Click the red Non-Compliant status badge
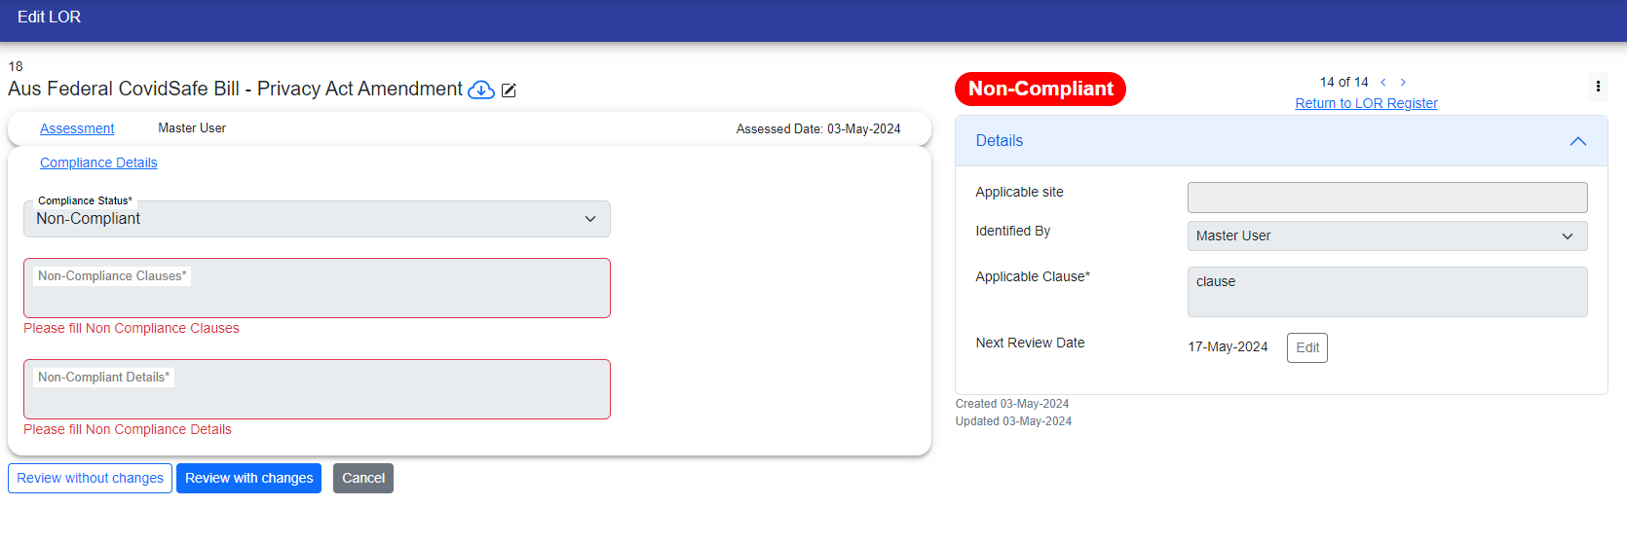 point(1040,89)
